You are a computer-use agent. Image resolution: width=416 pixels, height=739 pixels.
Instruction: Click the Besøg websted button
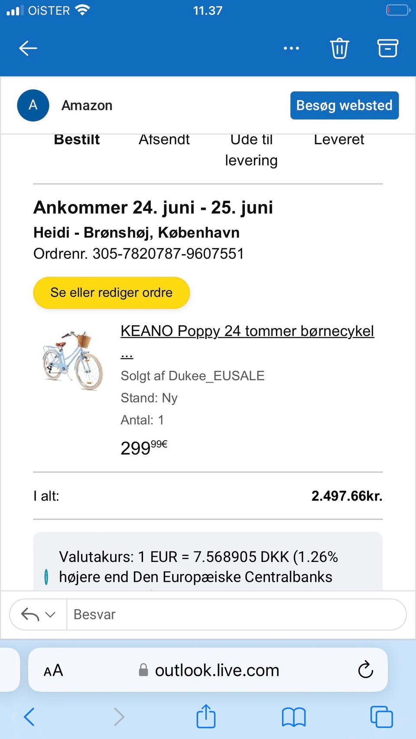[344, 105]
